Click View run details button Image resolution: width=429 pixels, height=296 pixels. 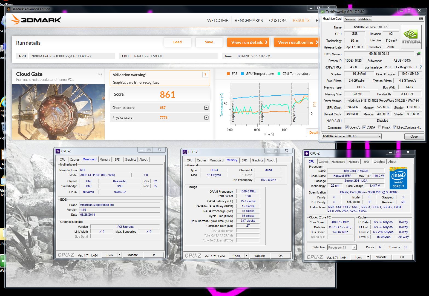(248, 42)
